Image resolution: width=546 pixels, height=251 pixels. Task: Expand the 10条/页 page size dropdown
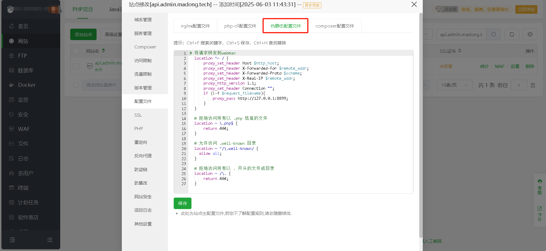coord(454,85)
